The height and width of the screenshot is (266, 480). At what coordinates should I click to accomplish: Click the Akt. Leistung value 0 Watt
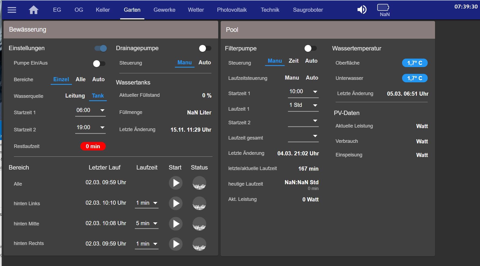coord(311,199)
